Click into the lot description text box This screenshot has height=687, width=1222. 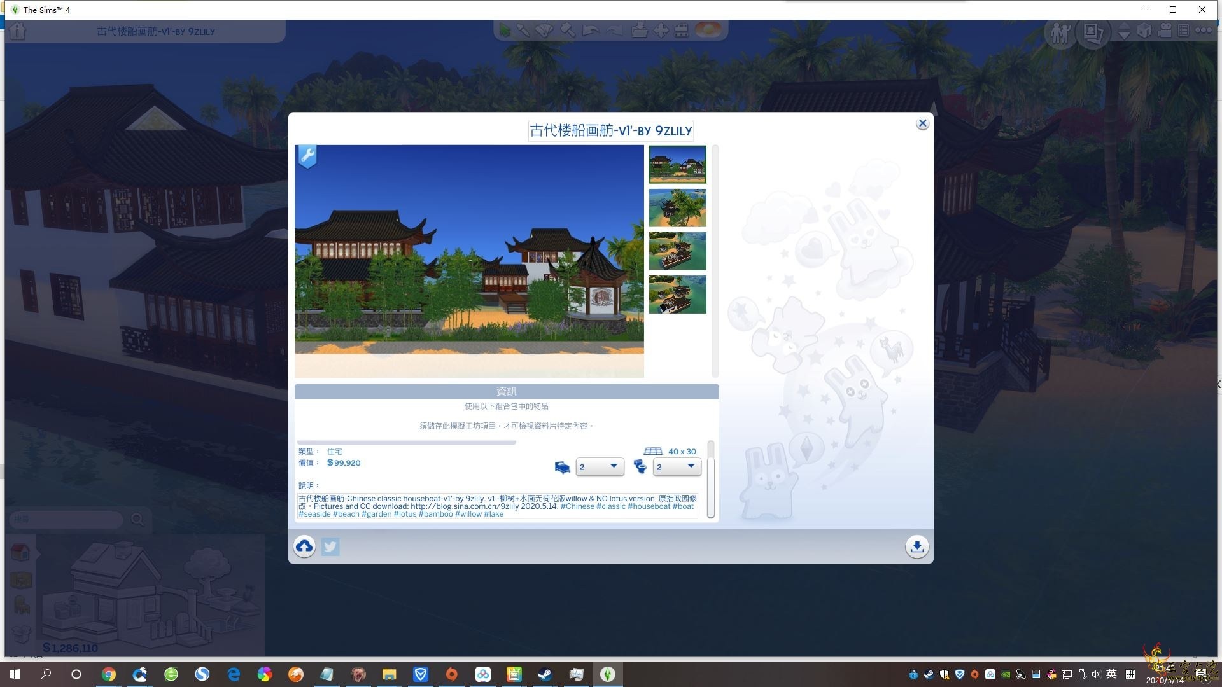tap(498, 506)
